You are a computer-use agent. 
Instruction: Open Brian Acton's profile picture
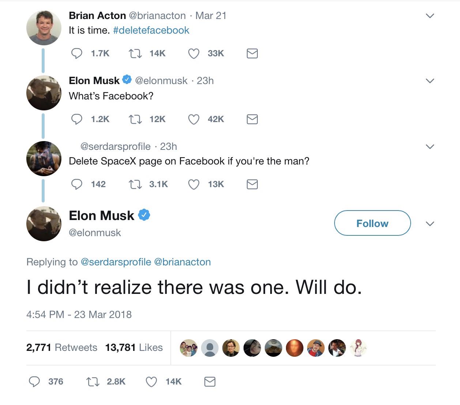pos(44,28)
